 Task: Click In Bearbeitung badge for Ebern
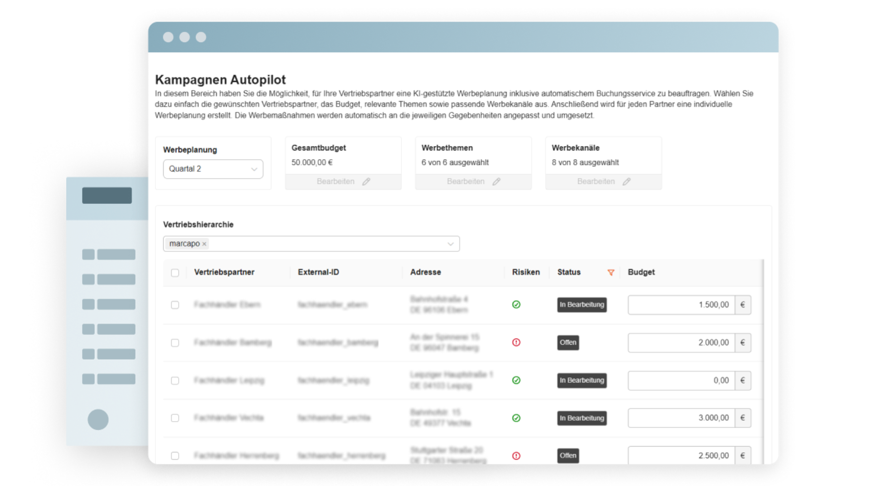pos(582,305)
